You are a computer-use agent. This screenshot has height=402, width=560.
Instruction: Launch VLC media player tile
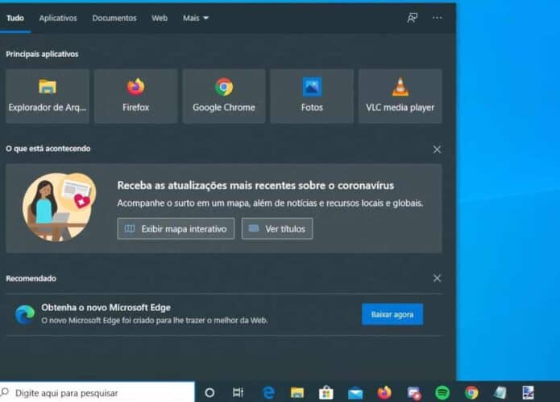click(400, 96)
